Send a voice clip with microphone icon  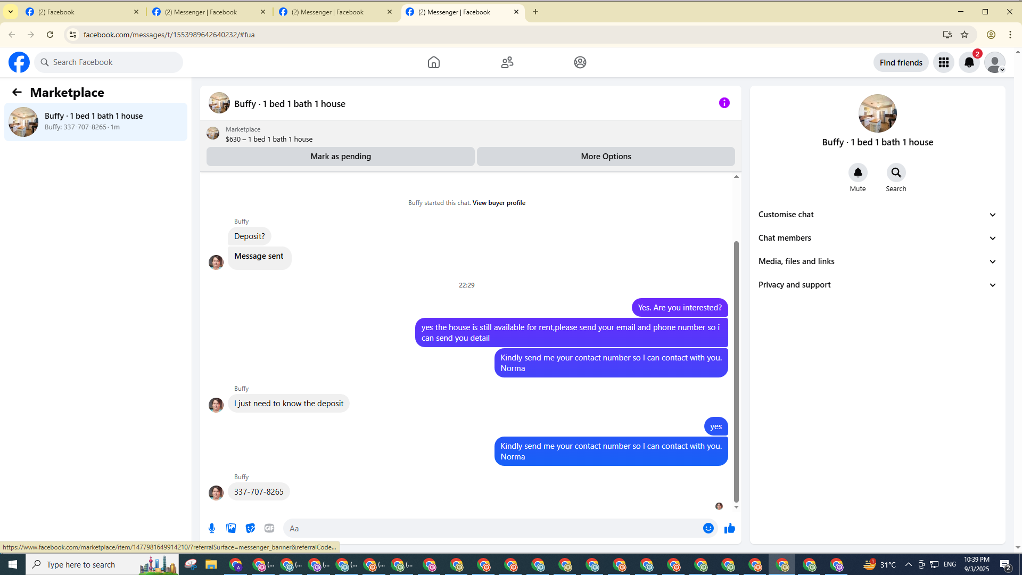point(212,528)
